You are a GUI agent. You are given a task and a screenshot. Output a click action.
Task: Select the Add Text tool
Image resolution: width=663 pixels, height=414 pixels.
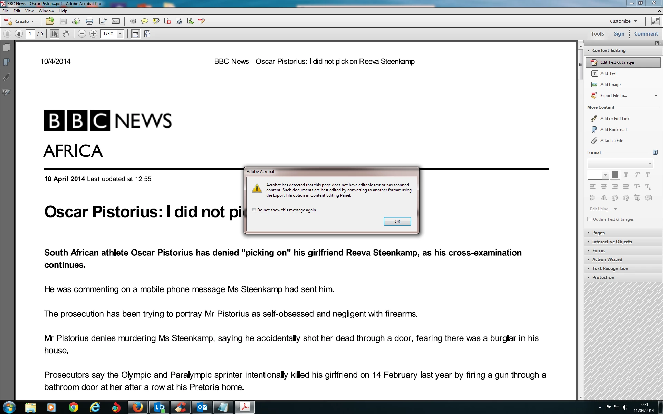pyautogui.click(x=608, y=73)
